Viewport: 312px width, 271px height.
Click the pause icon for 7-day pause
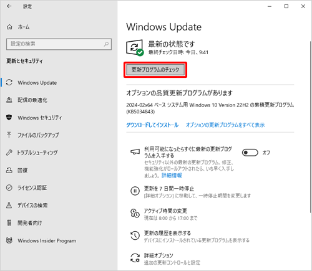coord(135,191)
